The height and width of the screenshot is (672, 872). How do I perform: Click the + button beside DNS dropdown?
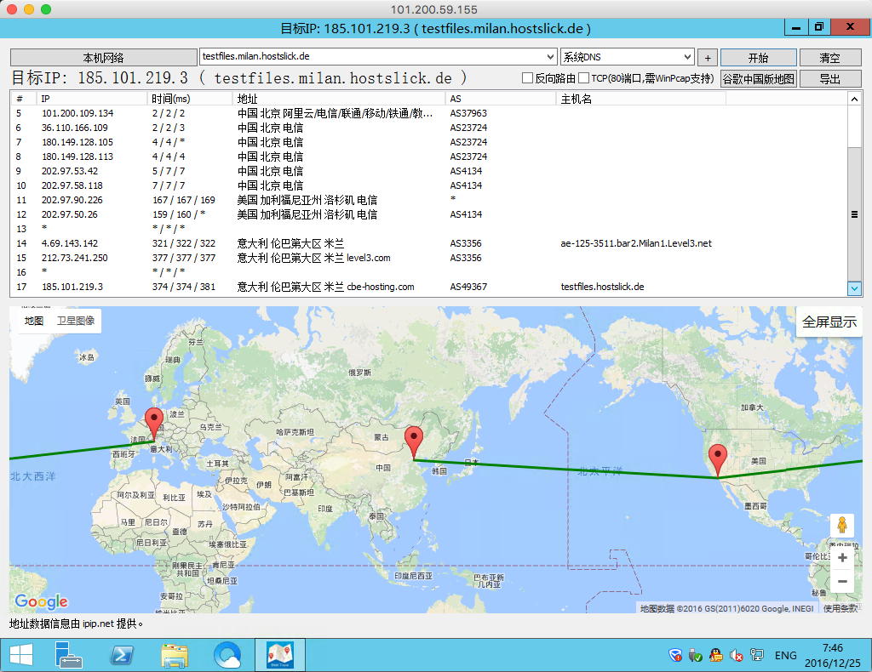[x=708, y=58]
